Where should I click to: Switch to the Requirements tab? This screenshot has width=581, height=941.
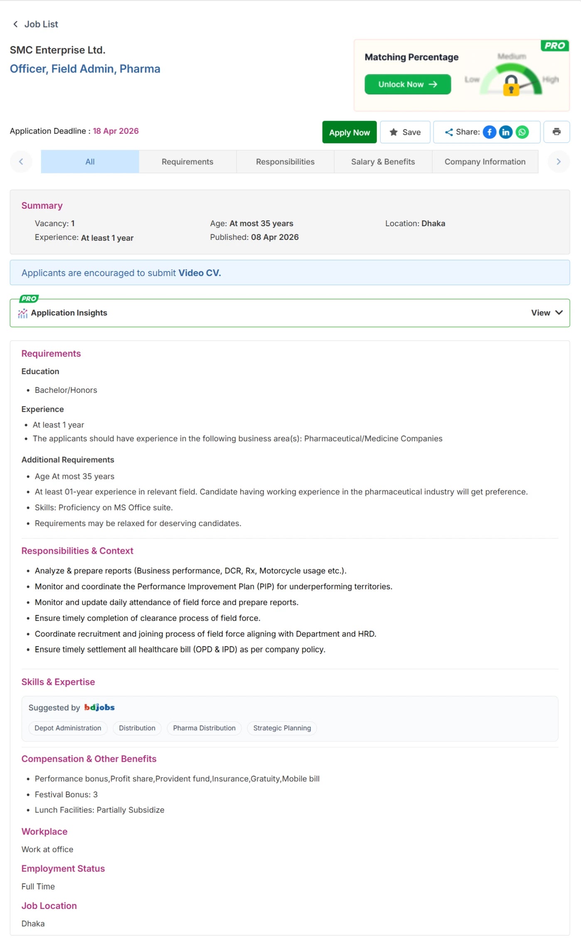coord(187,162)
